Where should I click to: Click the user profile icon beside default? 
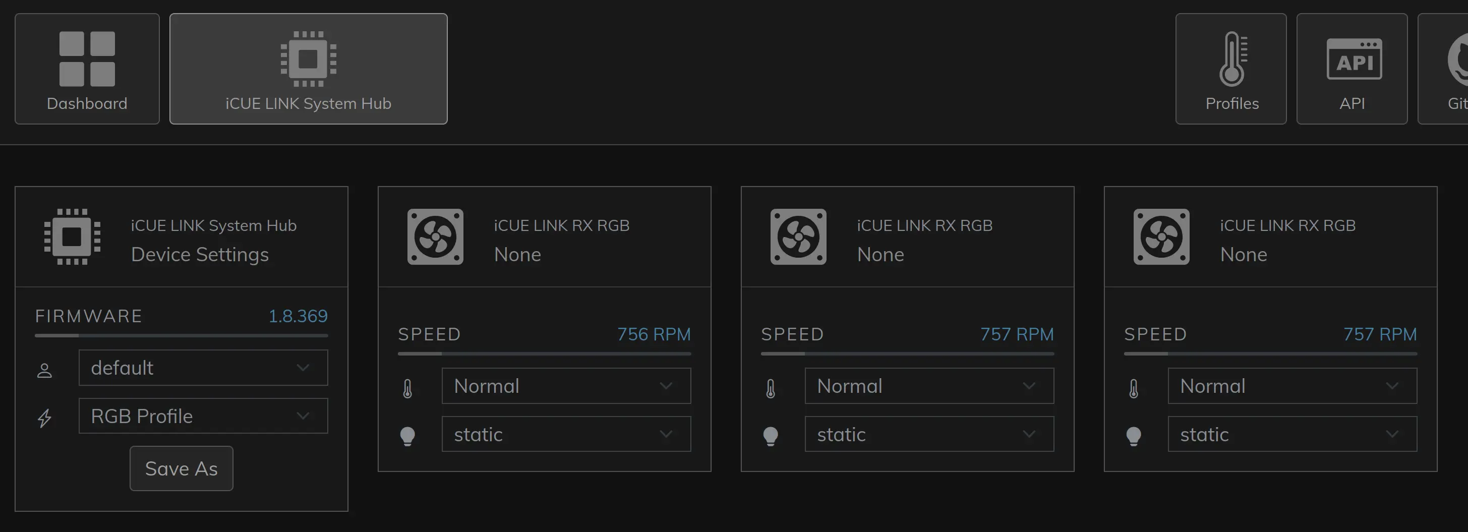[x=44, y=370]
